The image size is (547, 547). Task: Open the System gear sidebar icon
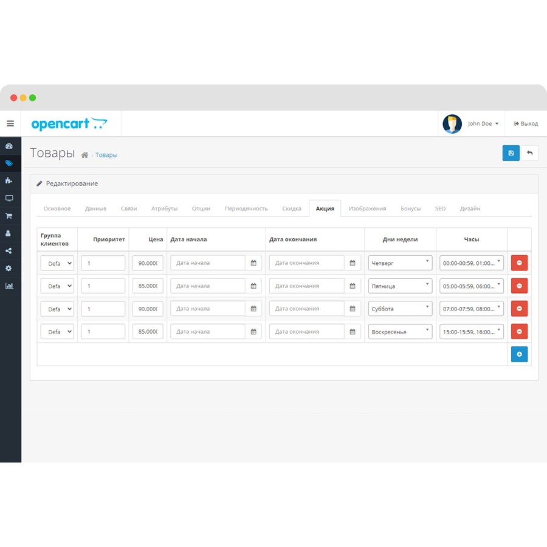click(x=9, y=268)
